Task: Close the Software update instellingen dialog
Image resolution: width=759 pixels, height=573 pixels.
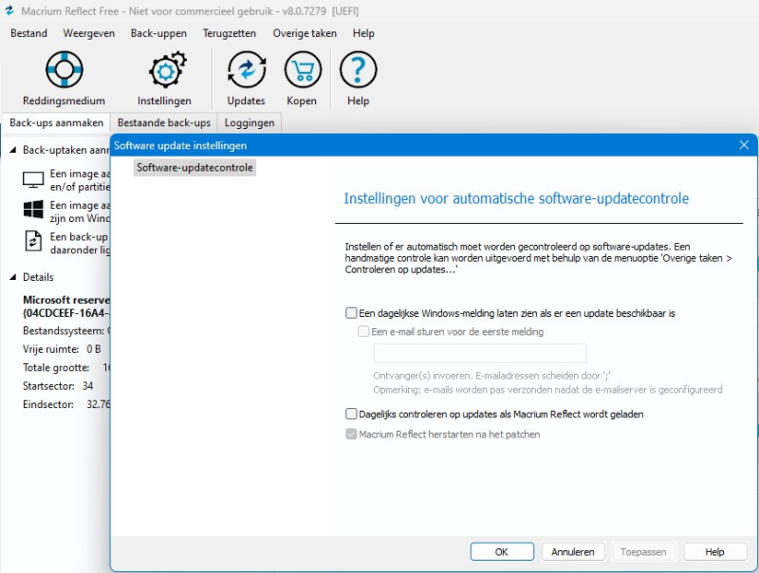Action: click(744, 144)
